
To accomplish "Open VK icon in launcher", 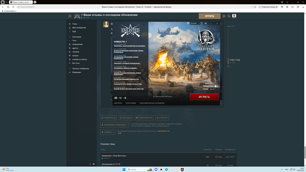I will pos(120,98).
